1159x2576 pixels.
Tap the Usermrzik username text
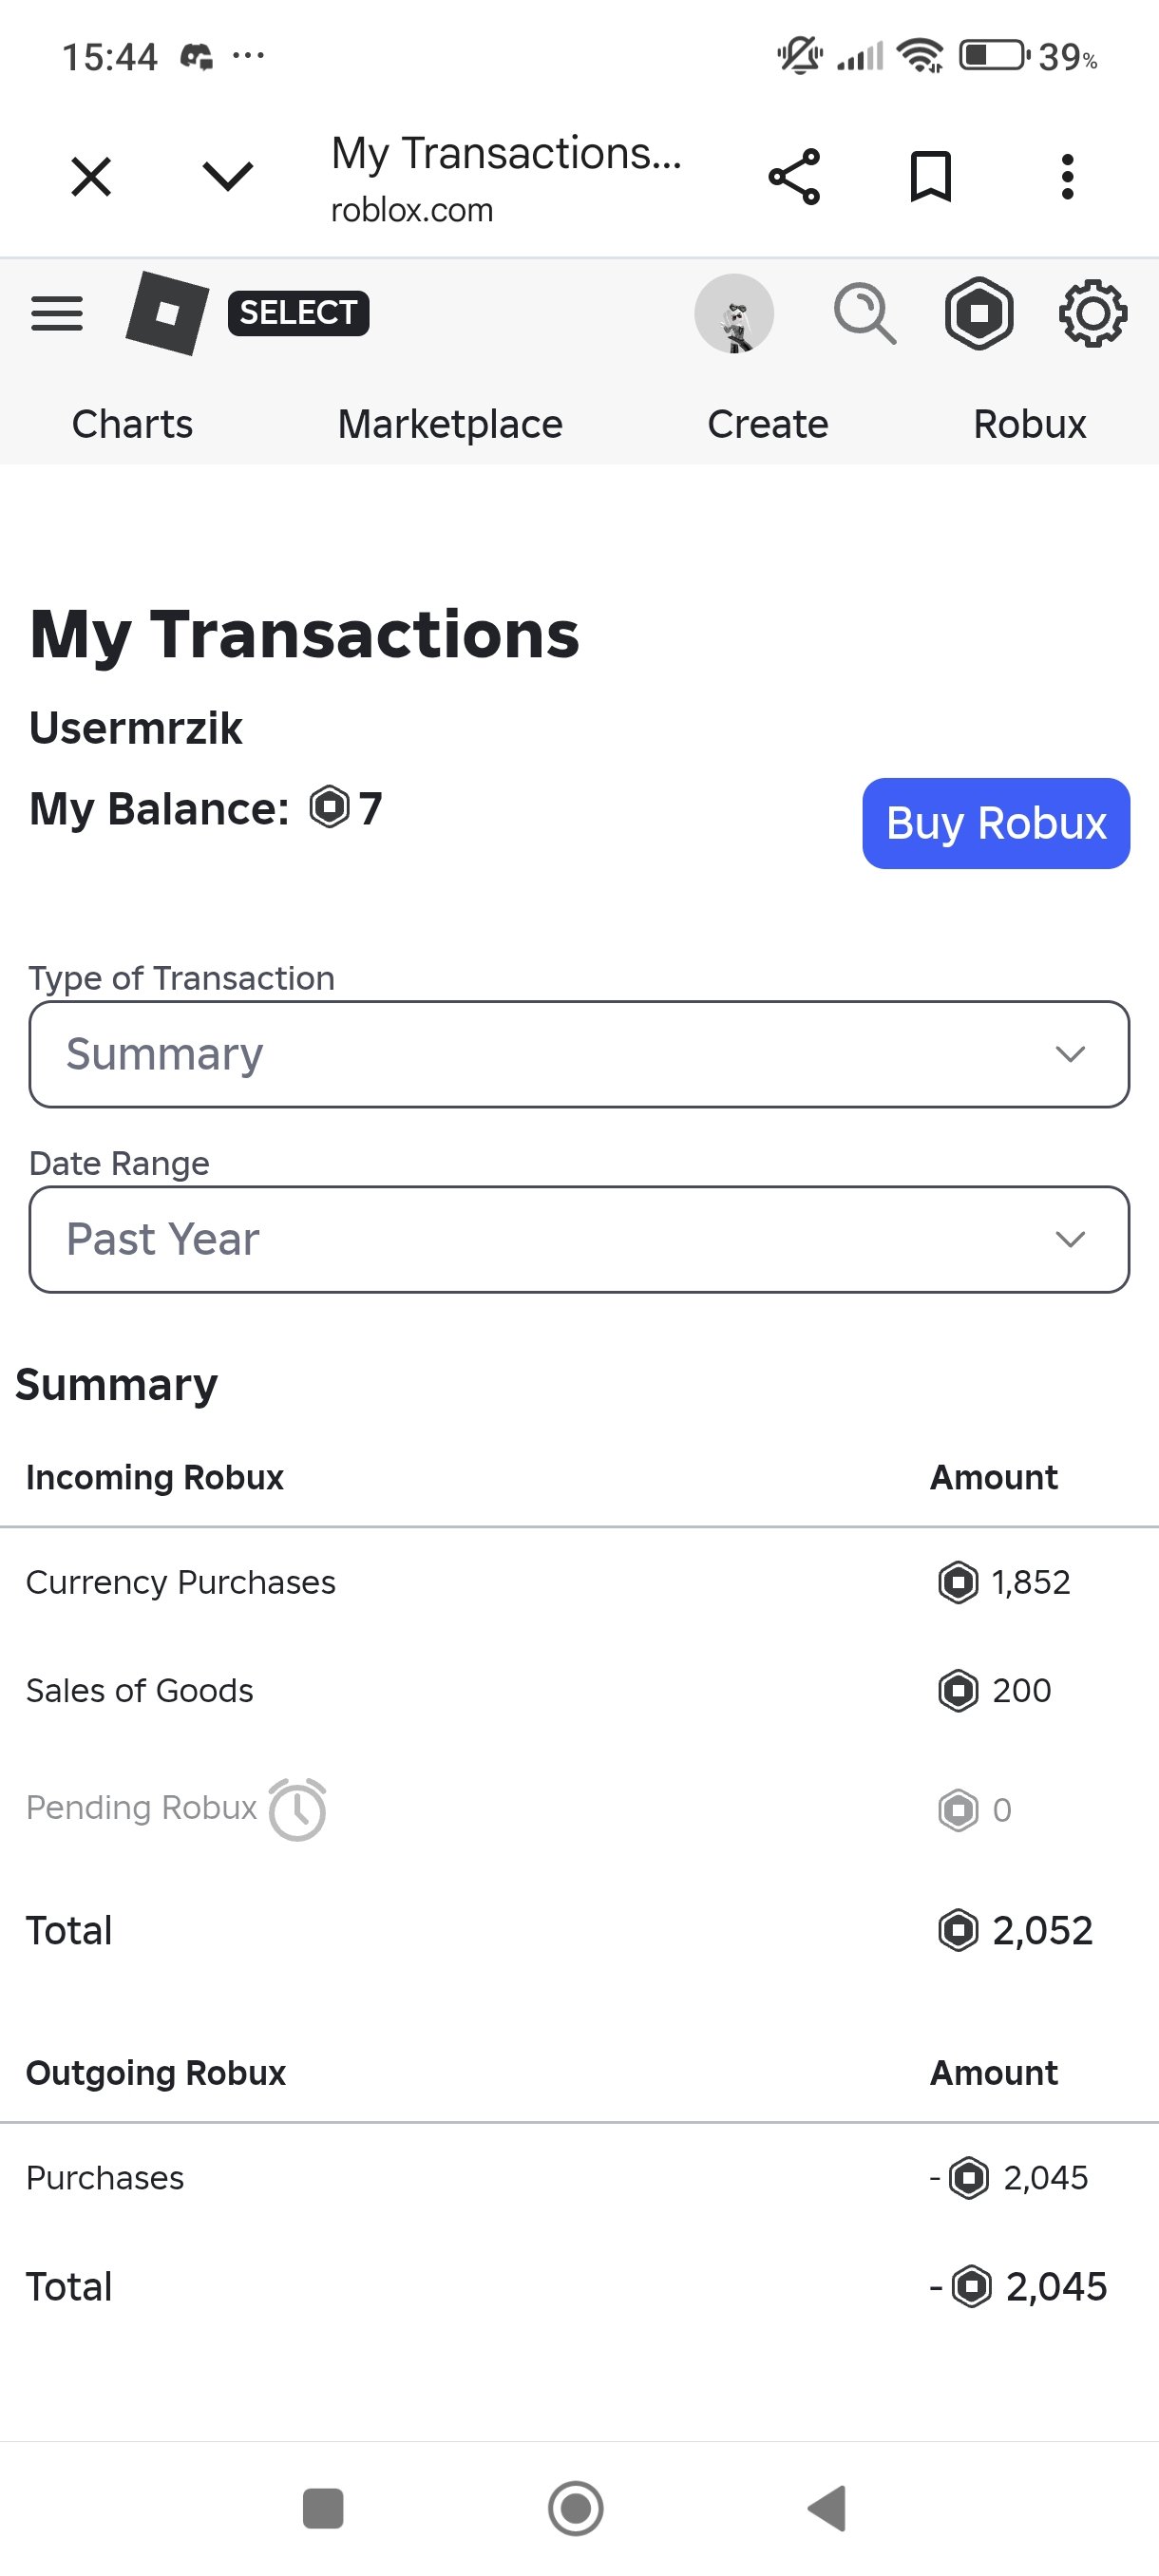coord(136,728)
